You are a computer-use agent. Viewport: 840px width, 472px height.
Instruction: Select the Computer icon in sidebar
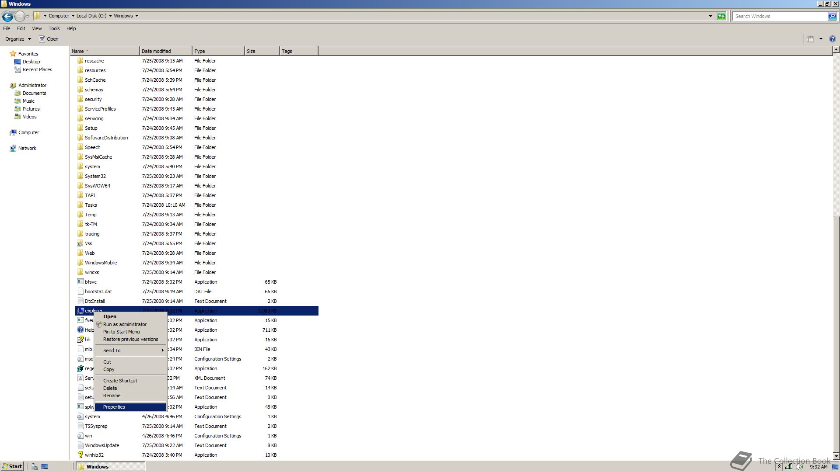pos(13,132)
